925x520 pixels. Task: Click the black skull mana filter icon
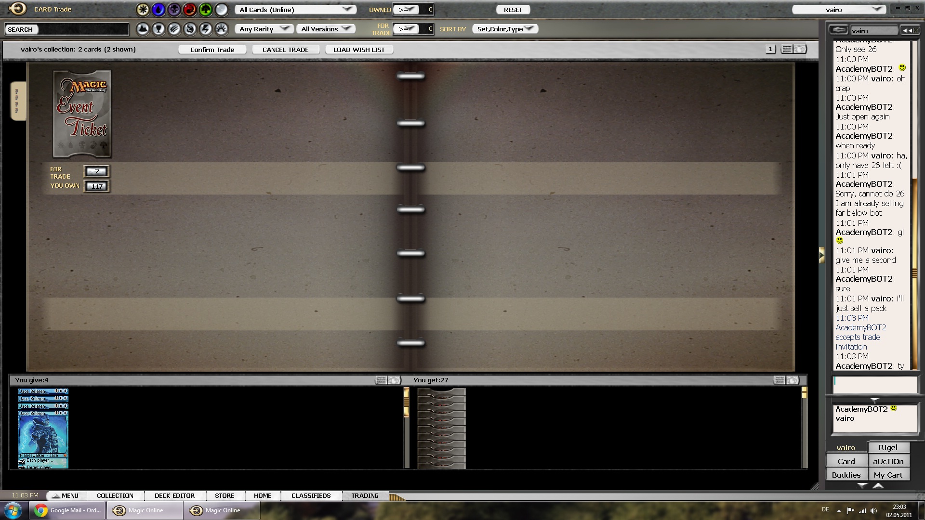[174, 10]
